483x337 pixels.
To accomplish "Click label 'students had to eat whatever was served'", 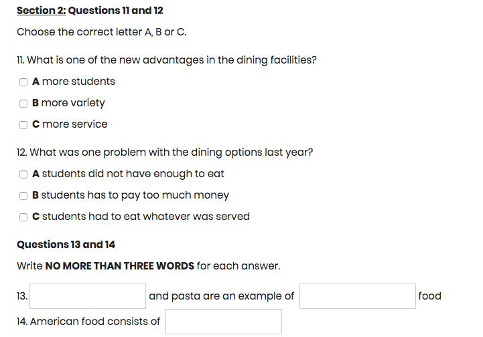I will pyautogui.click(x=146, y=217).
